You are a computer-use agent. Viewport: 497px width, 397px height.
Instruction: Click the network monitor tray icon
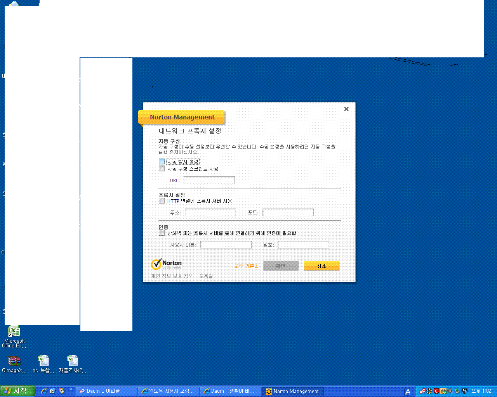pos(464,391)
